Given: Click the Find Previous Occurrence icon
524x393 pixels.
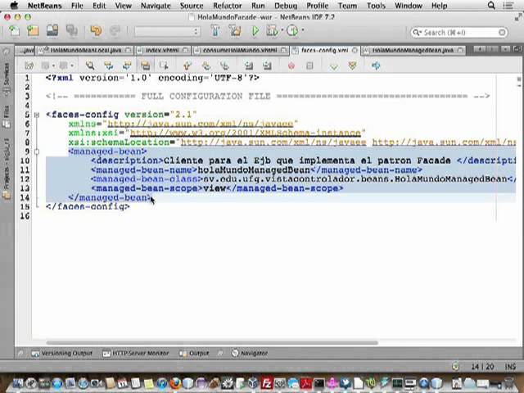Looking at the screenshot, I should click(x=108, y=65).
